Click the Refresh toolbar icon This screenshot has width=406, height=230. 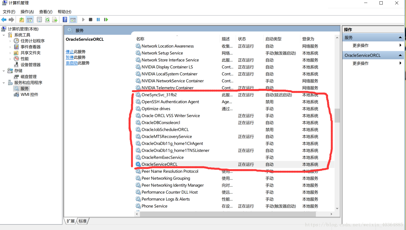click(x=47, y=20)
